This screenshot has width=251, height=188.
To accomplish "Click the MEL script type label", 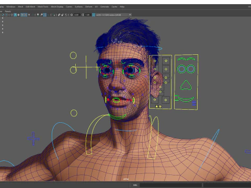I will click(x=135, y=185).
